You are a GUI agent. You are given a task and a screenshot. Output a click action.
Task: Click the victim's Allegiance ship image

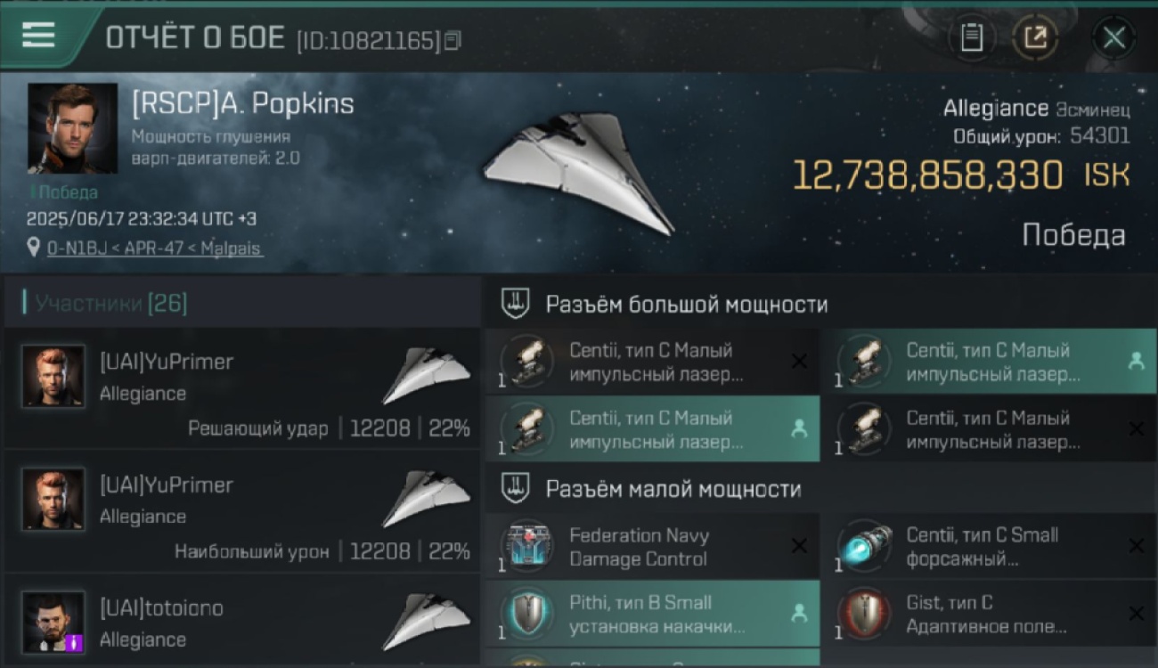click(x=579, y=174)
